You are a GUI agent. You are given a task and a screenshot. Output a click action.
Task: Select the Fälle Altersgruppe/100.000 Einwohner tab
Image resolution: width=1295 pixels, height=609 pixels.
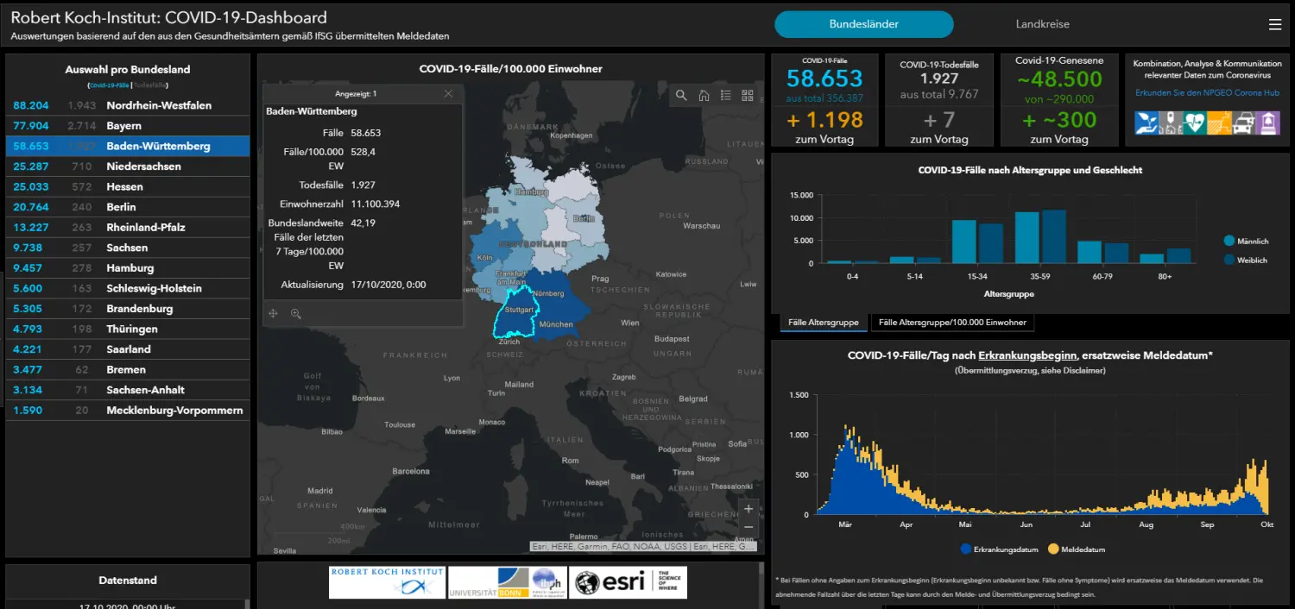(x=952, y=323)
